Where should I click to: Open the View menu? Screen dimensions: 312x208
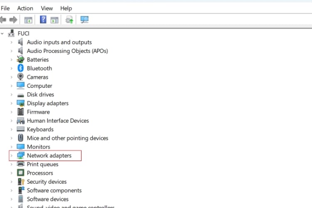point(47,8)
